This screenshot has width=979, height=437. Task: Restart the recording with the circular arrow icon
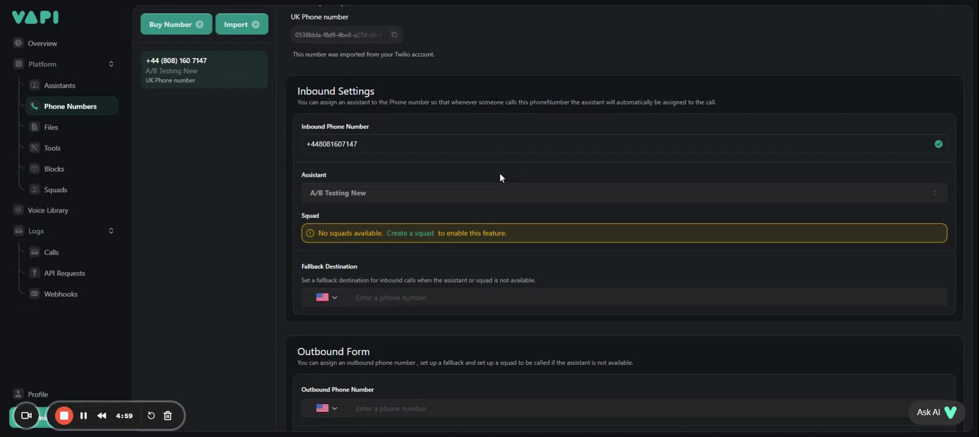(151, 416)
